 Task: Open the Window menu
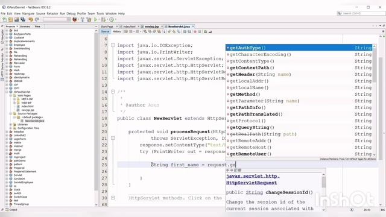[x=111, y=13]
